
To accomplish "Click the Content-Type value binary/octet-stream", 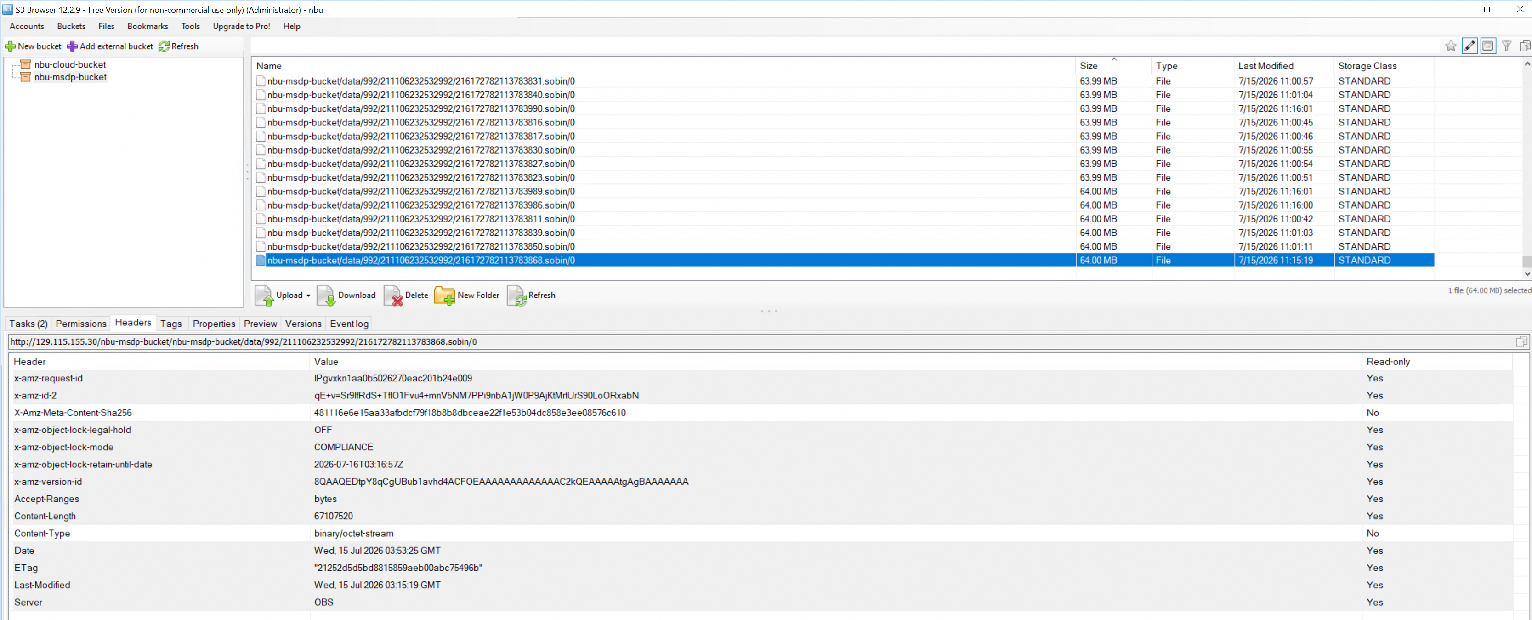I will (x=354, y=533).
